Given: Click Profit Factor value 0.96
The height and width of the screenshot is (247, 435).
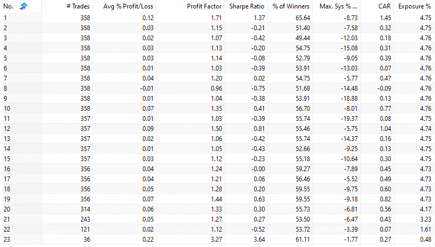Looking at the screenshot, I should point(216,89).
